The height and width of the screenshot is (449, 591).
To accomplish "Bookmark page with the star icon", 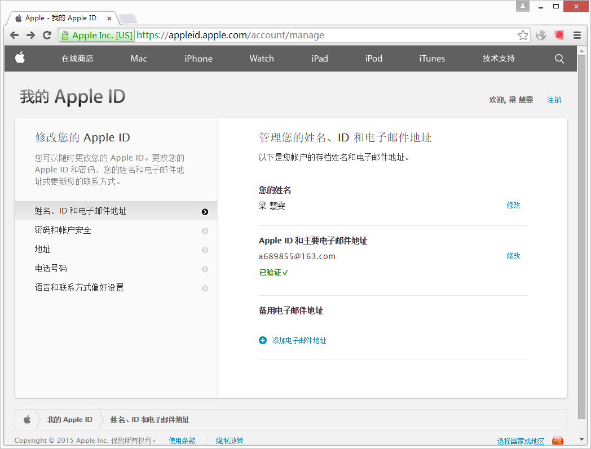I will coord(523,35).
